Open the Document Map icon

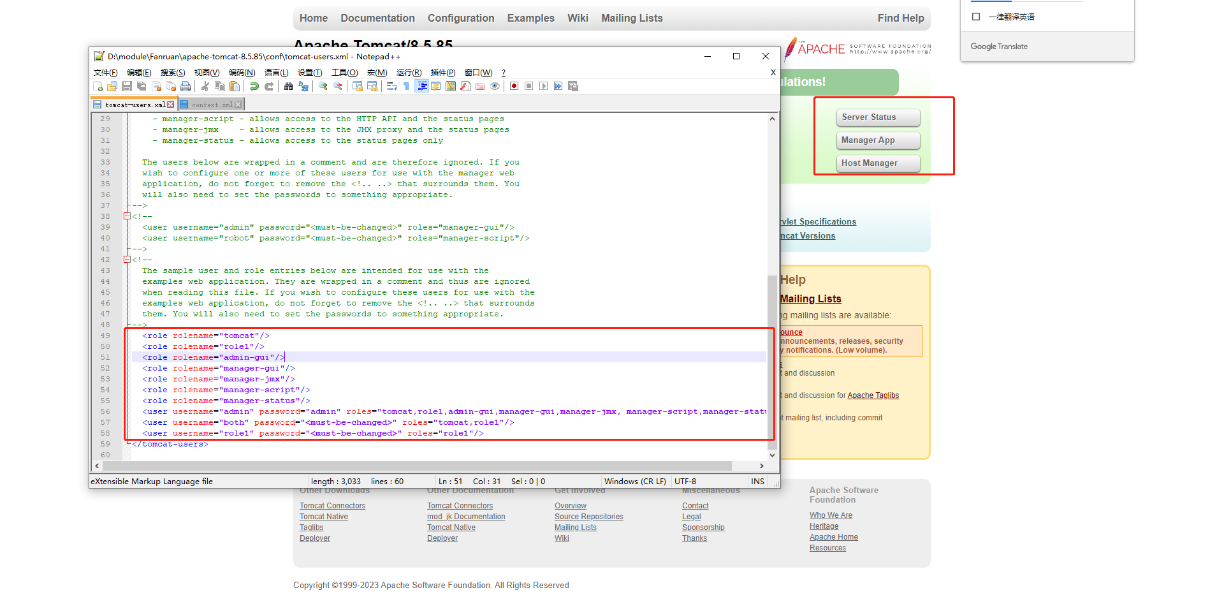point(451,86)
